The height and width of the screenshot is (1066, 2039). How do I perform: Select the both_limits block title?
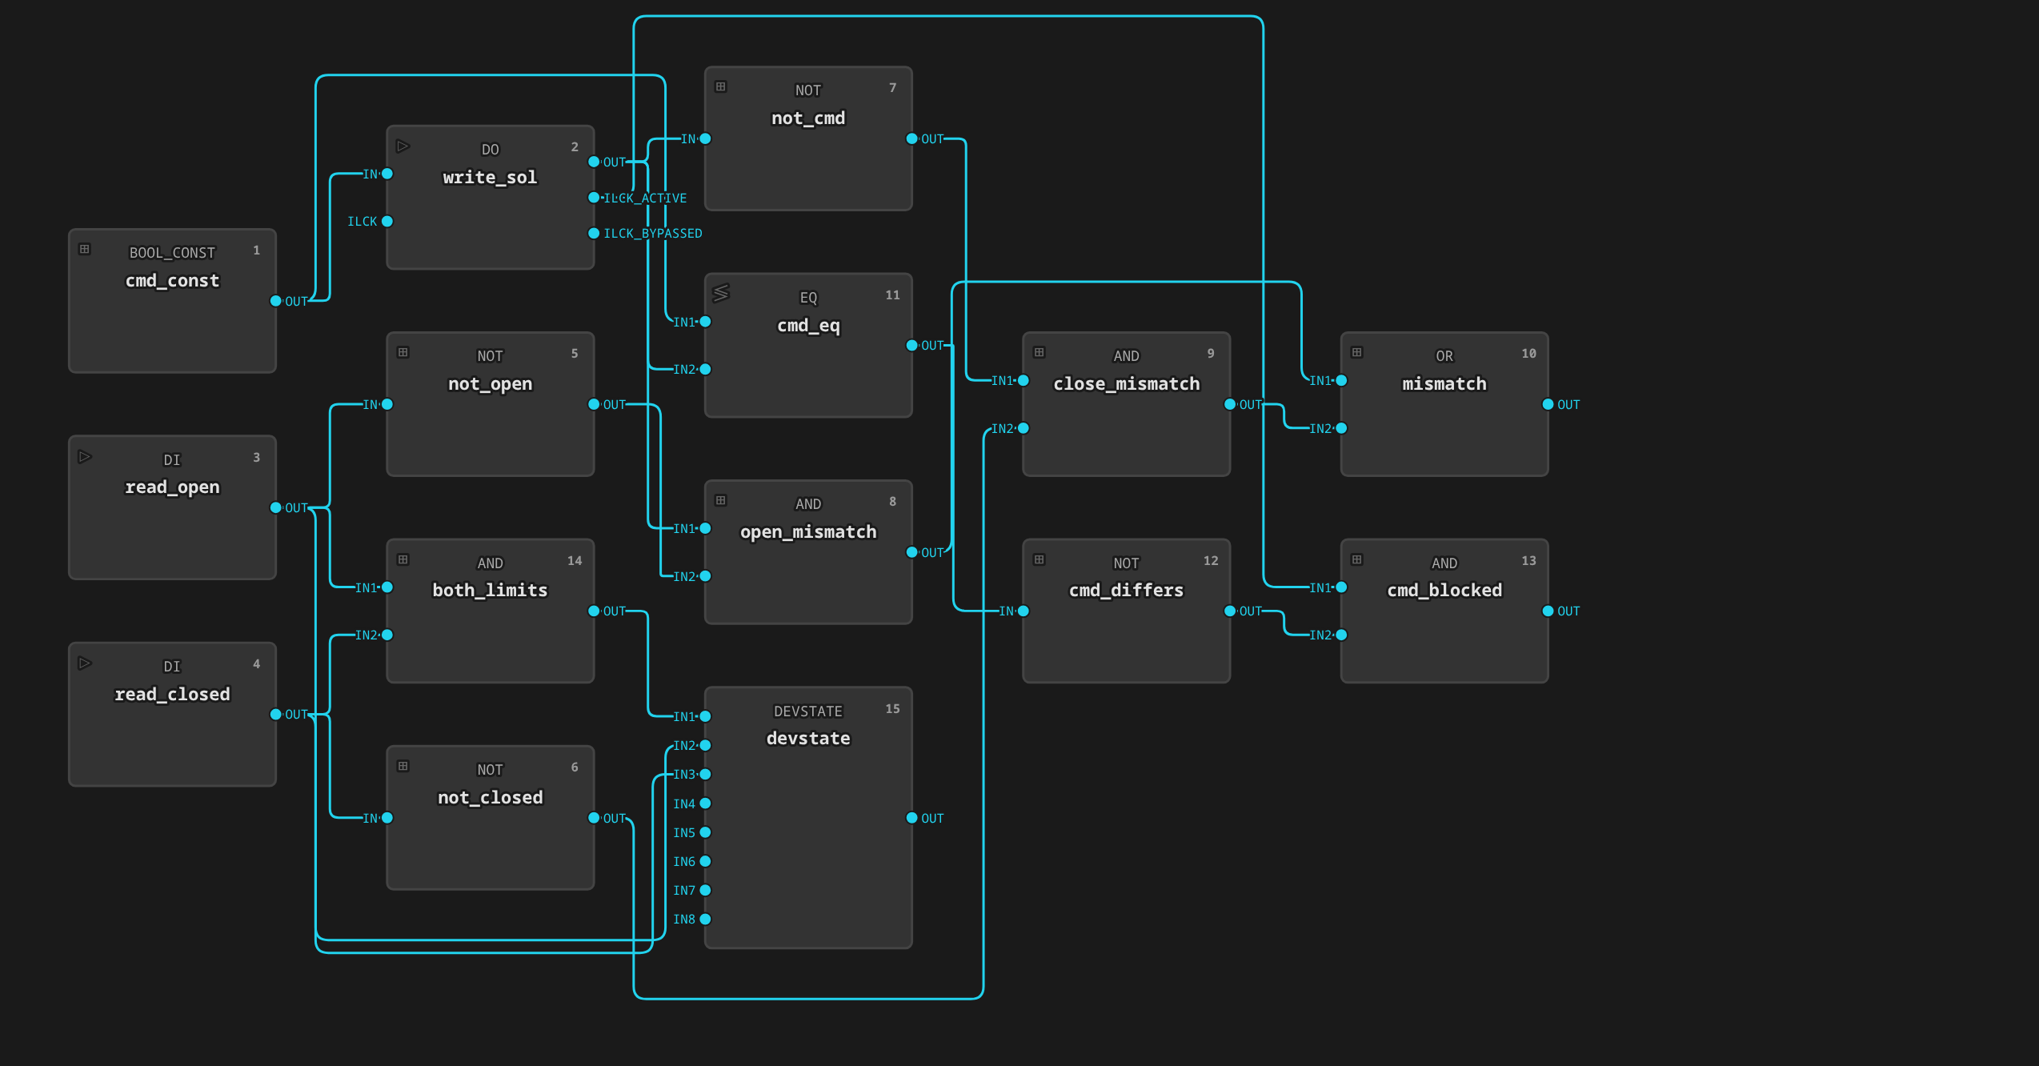tap(490, 590)
